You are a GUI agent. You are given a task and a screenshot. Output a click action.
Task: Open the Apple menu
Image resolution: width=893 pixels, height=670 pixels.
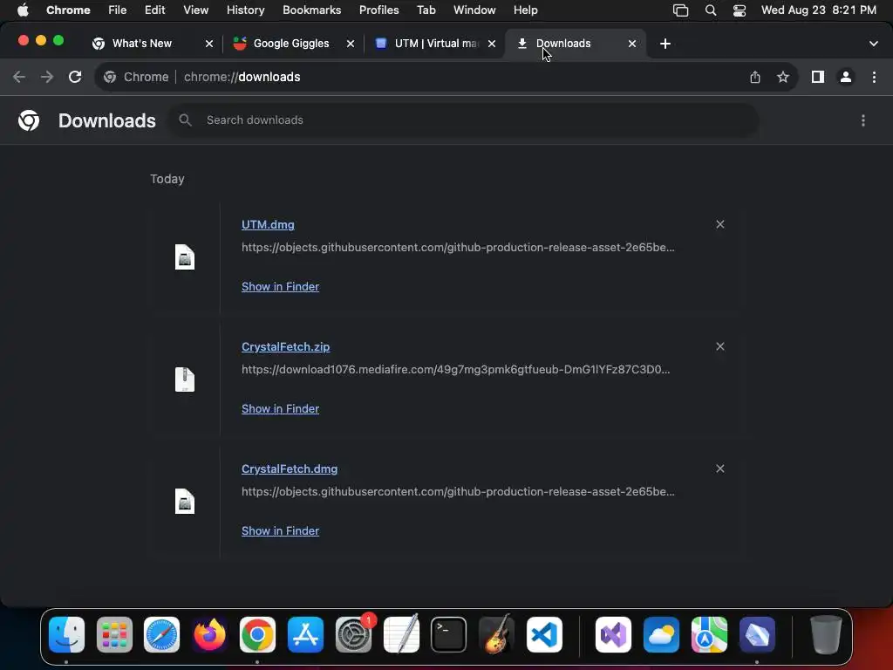click(23, 10)
